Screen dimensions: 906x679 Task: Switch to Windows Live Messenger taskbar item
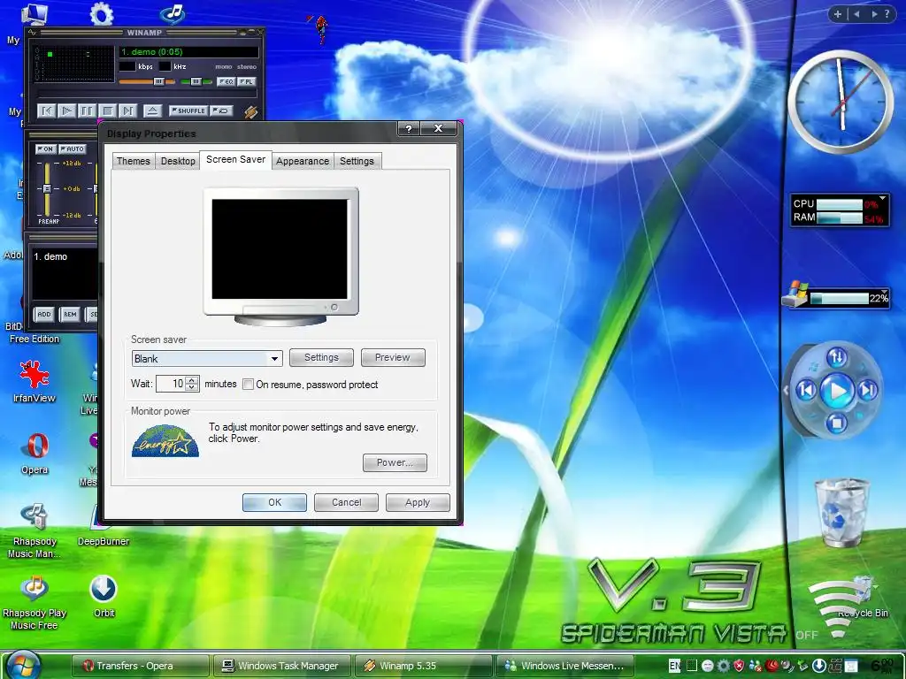pyautogui.click(x=565, y=666)
